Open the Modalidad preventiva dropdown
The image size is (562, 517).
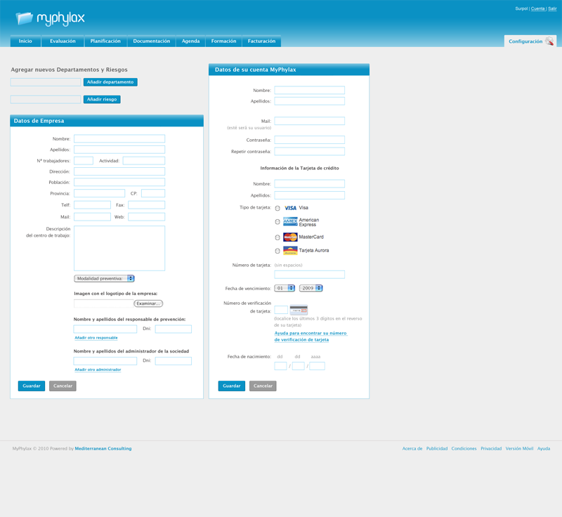[x=104, y=279]
